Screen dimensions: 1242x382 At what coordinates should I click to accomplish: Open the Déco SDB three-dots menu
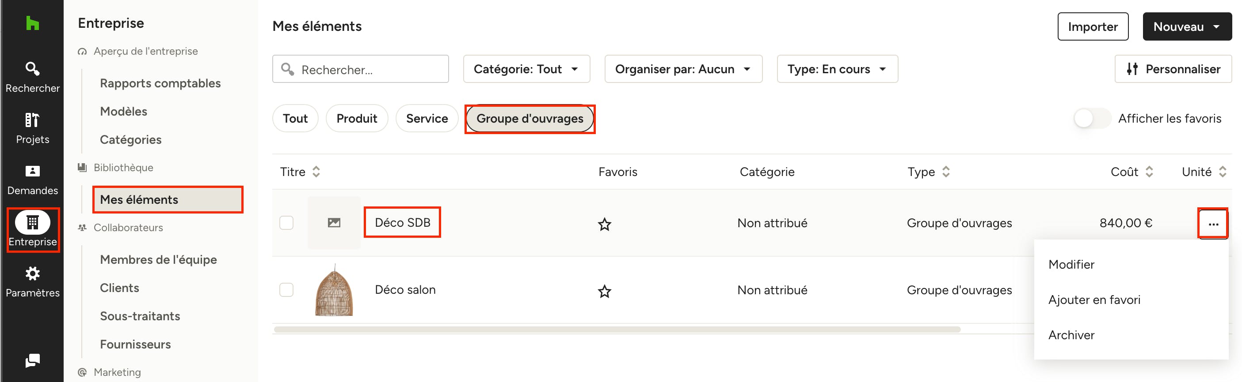[1213, 224]
